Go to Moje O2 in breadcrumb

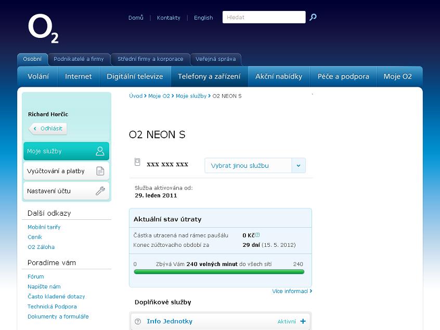click(159, 96)
